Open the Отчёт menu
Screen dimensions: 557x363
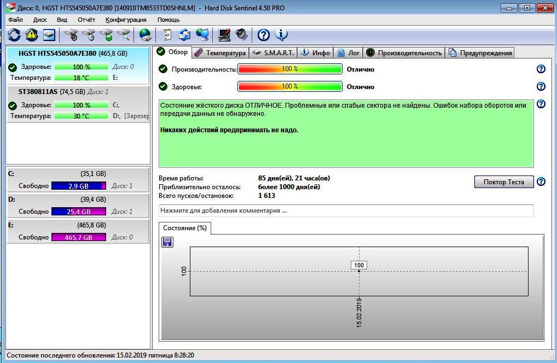click(x=86, y=20)
